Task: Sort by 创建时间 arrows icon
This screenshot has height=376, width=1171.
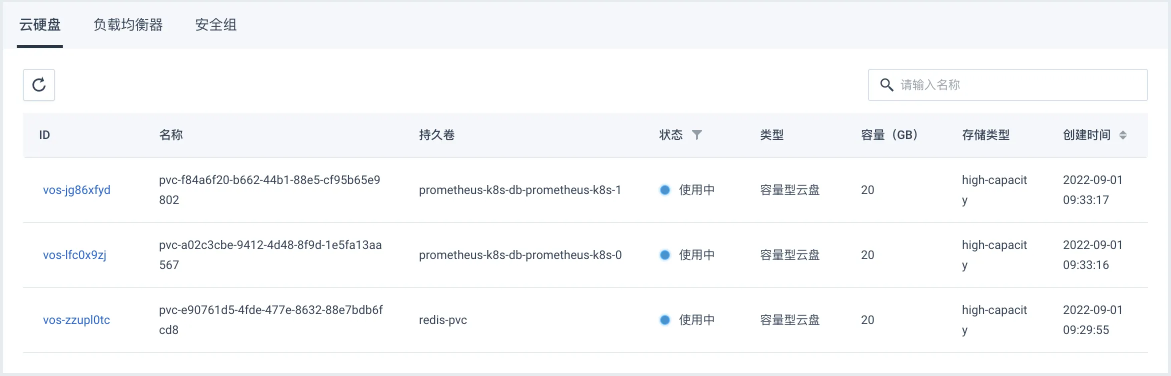Action: pos(1123,135)
